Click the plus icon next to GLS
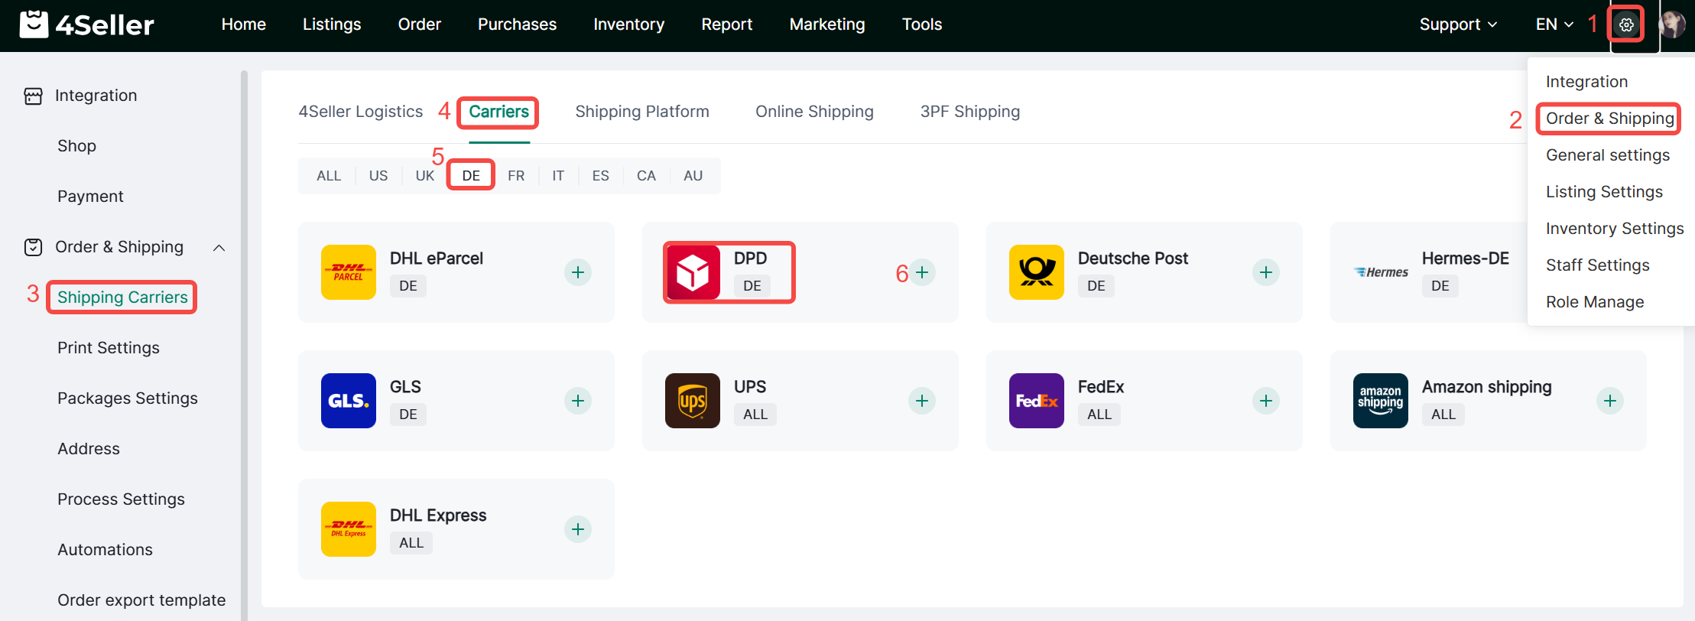 (578, 401)
